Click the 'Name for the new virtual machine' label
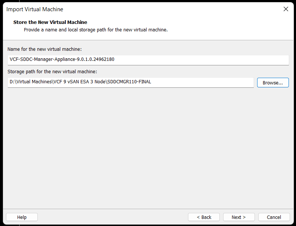The image size is (296, 226). pyautogui.click(x=44, y=49)
